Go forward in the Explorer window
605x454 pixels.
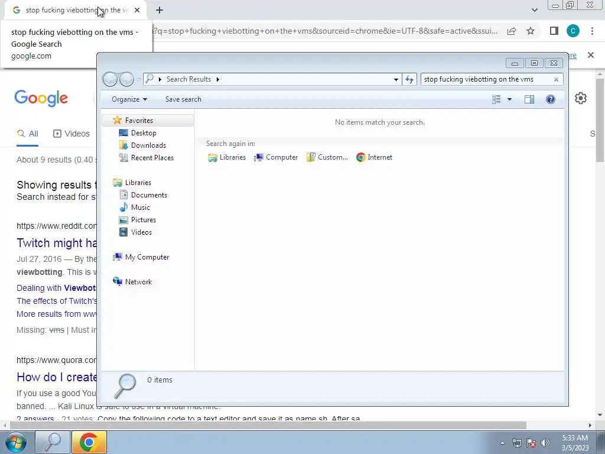pyautogui.click(x=126, y=79)
